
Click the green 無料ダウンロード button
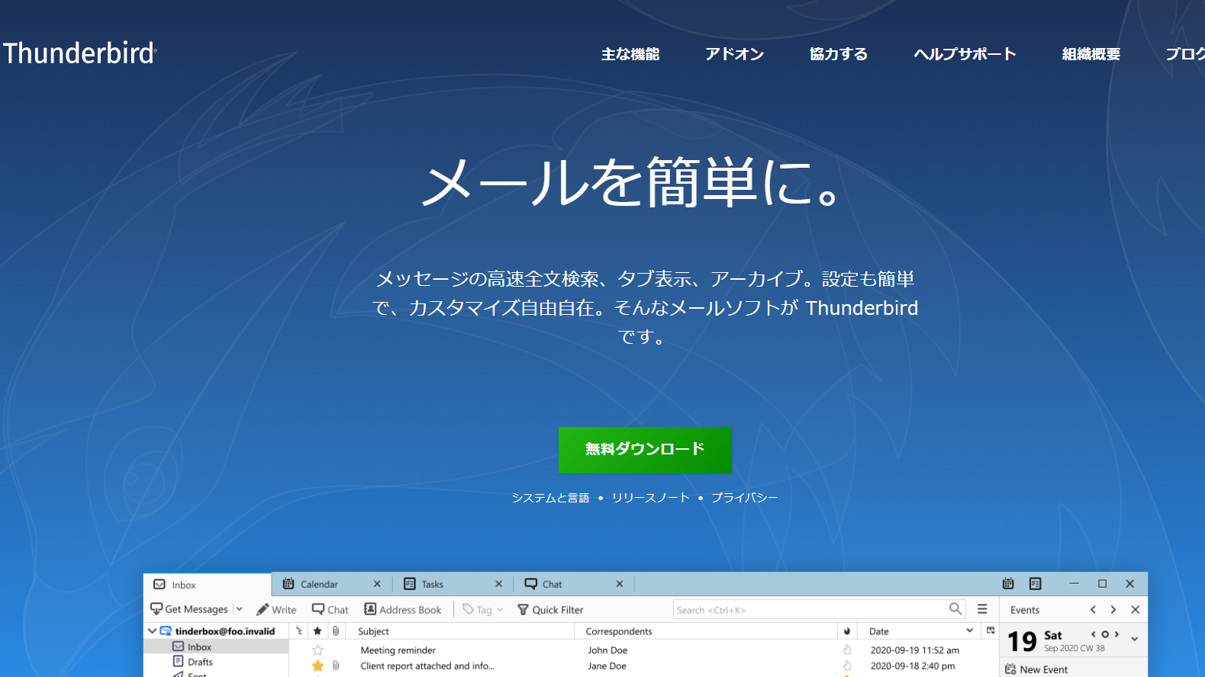tap(645, 450)
